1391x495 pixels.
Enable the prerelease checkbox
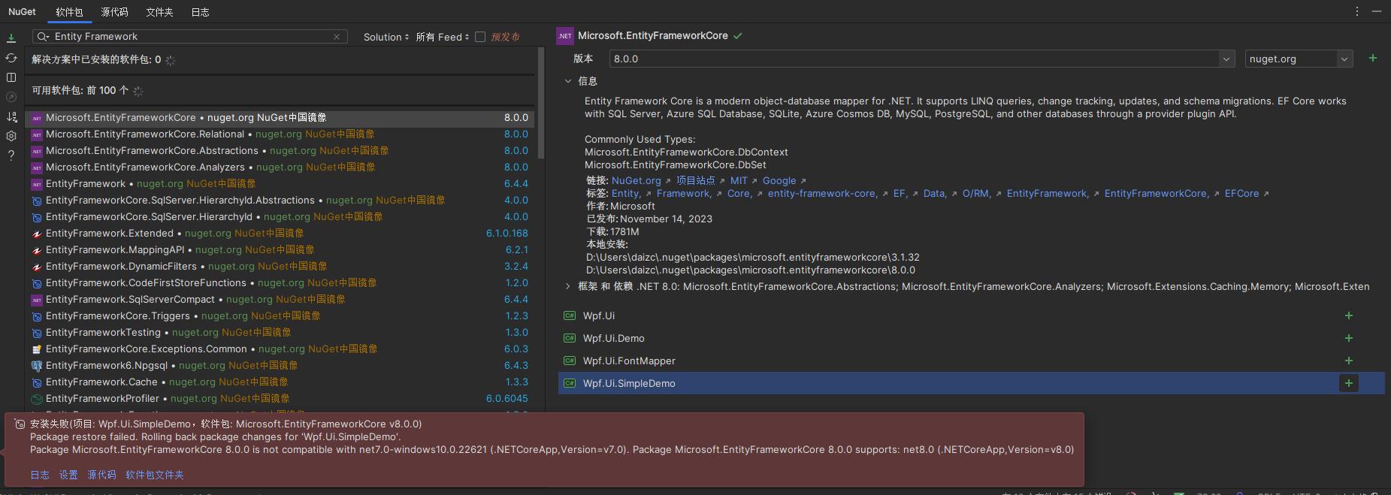[480, 37]
